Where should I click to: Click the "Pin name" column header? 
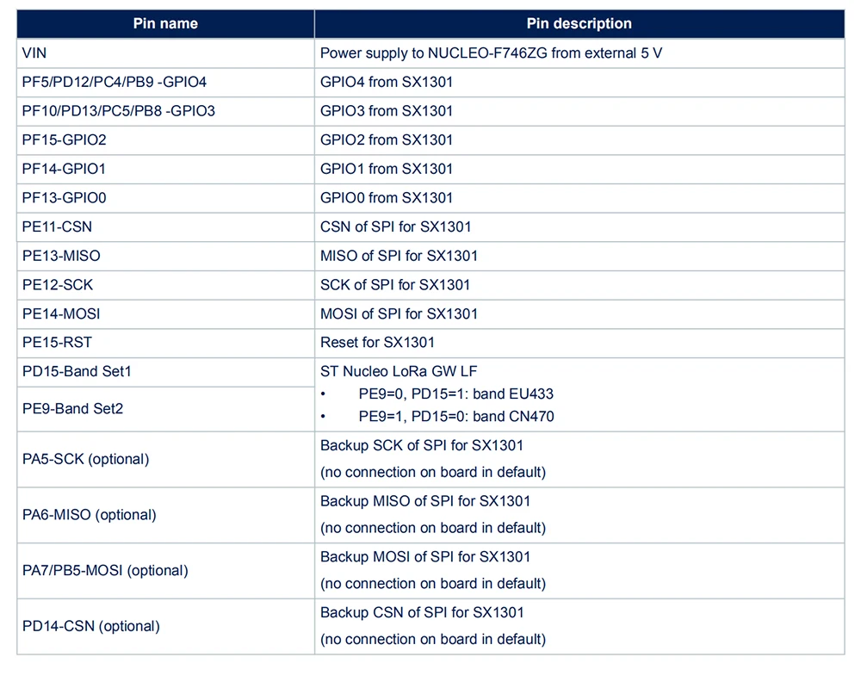pos(165,24)
